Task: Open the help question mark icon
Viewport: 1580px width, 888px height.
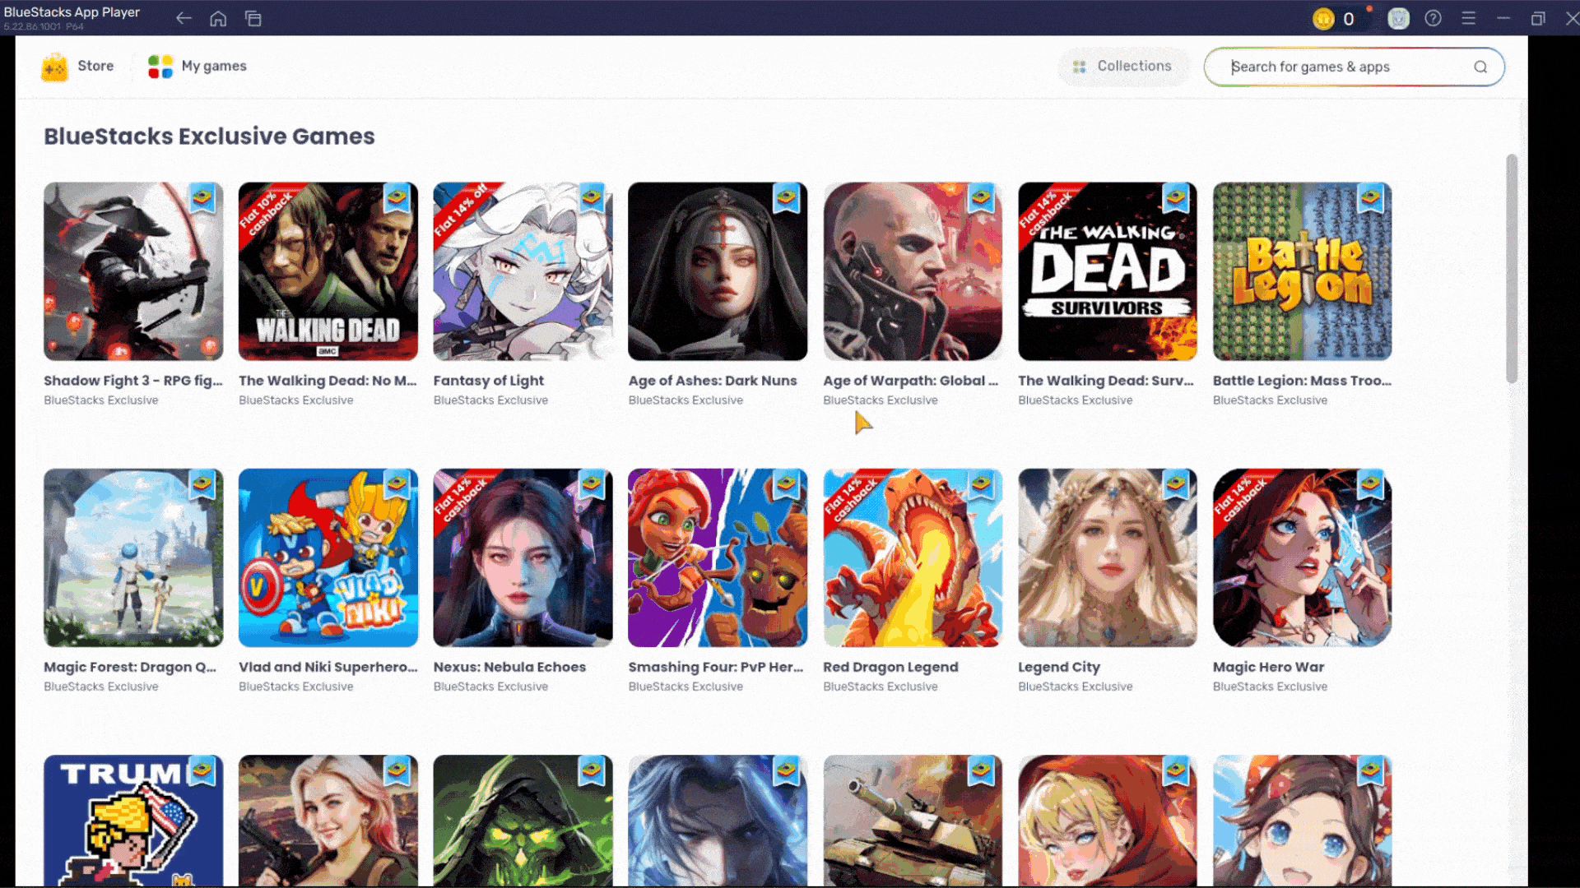Action: [x=1433, y=18]
